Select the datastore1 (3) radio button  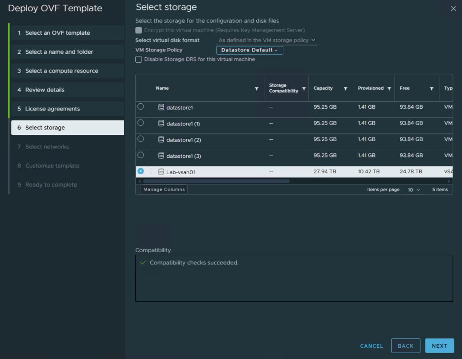click(141, 155)
